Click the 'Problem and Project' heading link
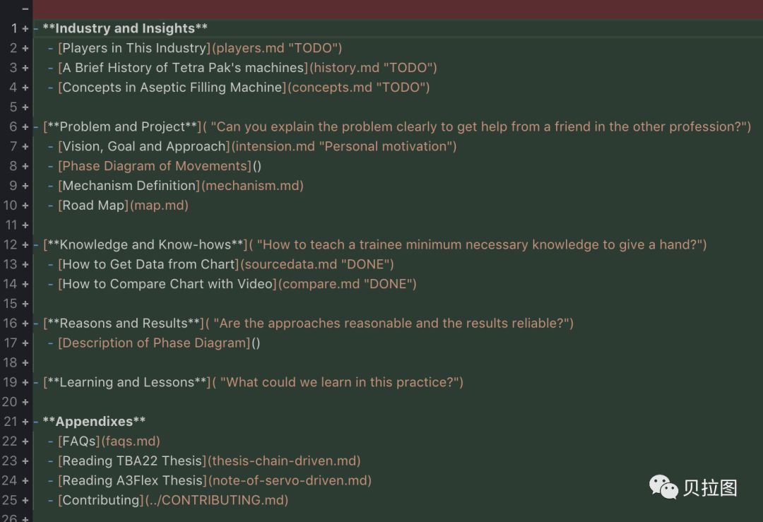The width and height of the screenshot is (763, 522). 122,127
